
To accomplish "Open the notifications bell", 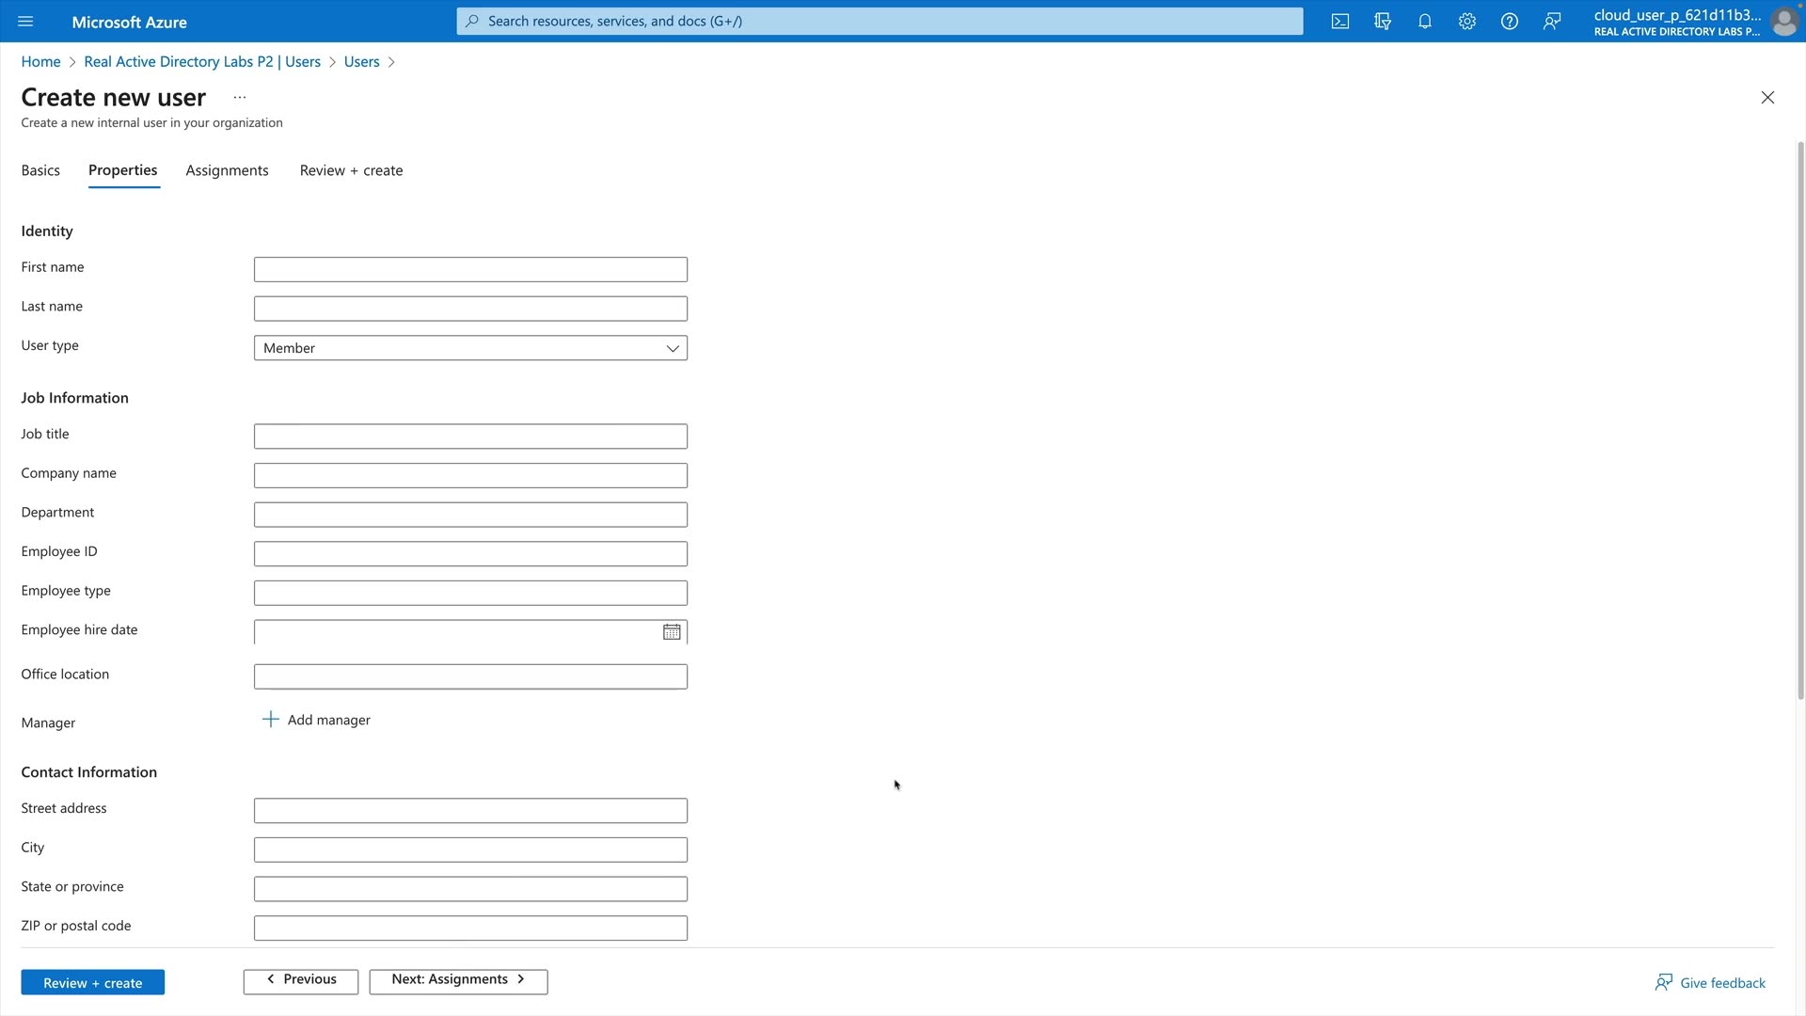I will 1425,22.
